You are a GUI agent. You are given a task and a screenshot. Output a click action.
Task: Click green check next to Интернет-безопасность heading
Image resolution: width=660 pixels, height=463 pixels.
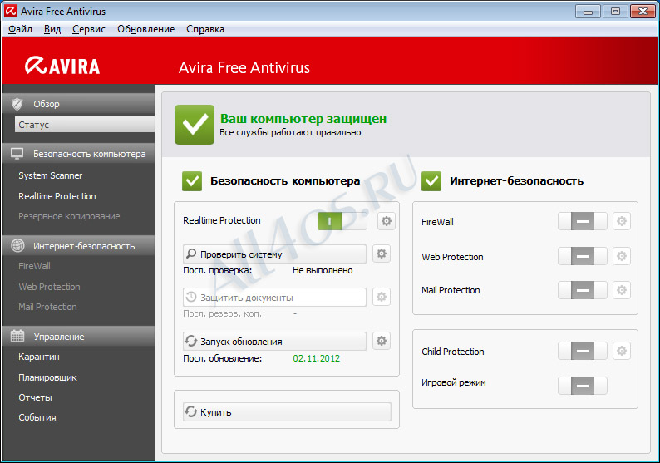(x=431, y=181)
